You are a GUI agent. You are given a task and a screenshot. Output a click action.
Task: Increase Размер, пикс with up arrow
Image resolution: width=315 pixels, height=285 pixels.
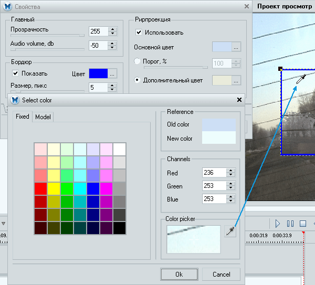click(x=112, y=86)
